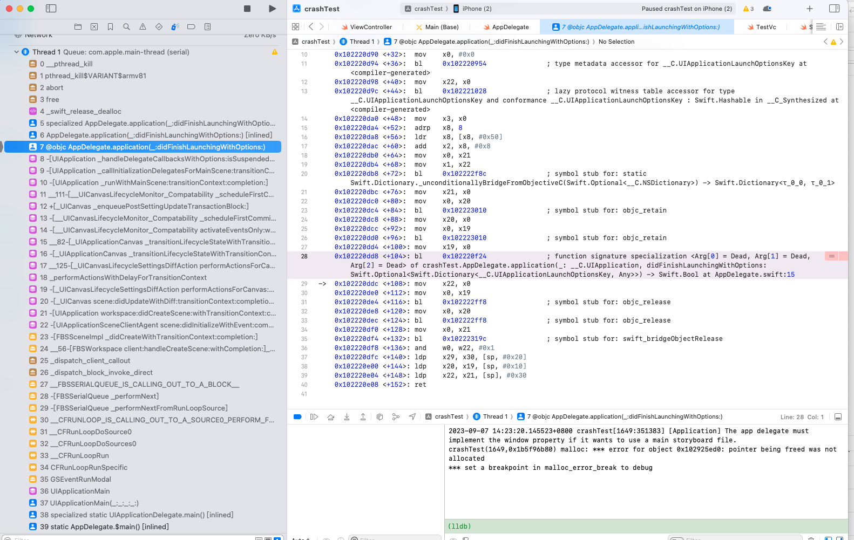Click Thread 1 in the debug bar
Screen dimensions: 854x540
tap(490, 416)
